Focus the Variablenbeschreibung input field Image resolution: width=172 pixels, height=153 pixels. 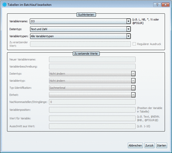click(92, 67)
